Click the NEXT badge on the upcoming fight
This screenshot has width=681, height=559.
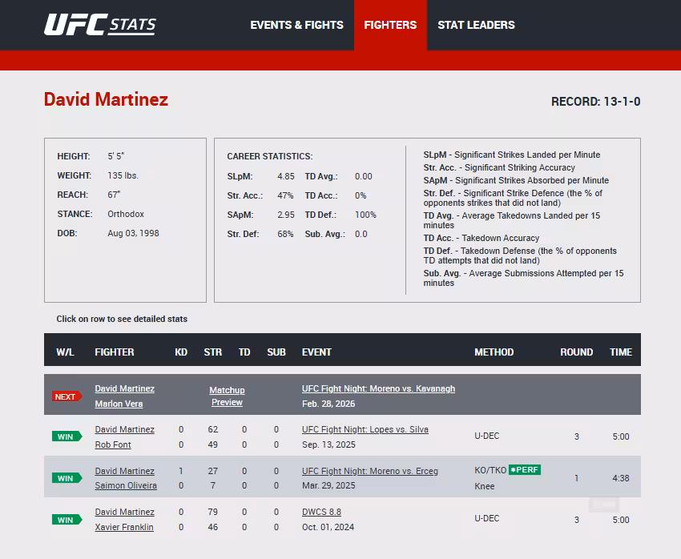66,396
